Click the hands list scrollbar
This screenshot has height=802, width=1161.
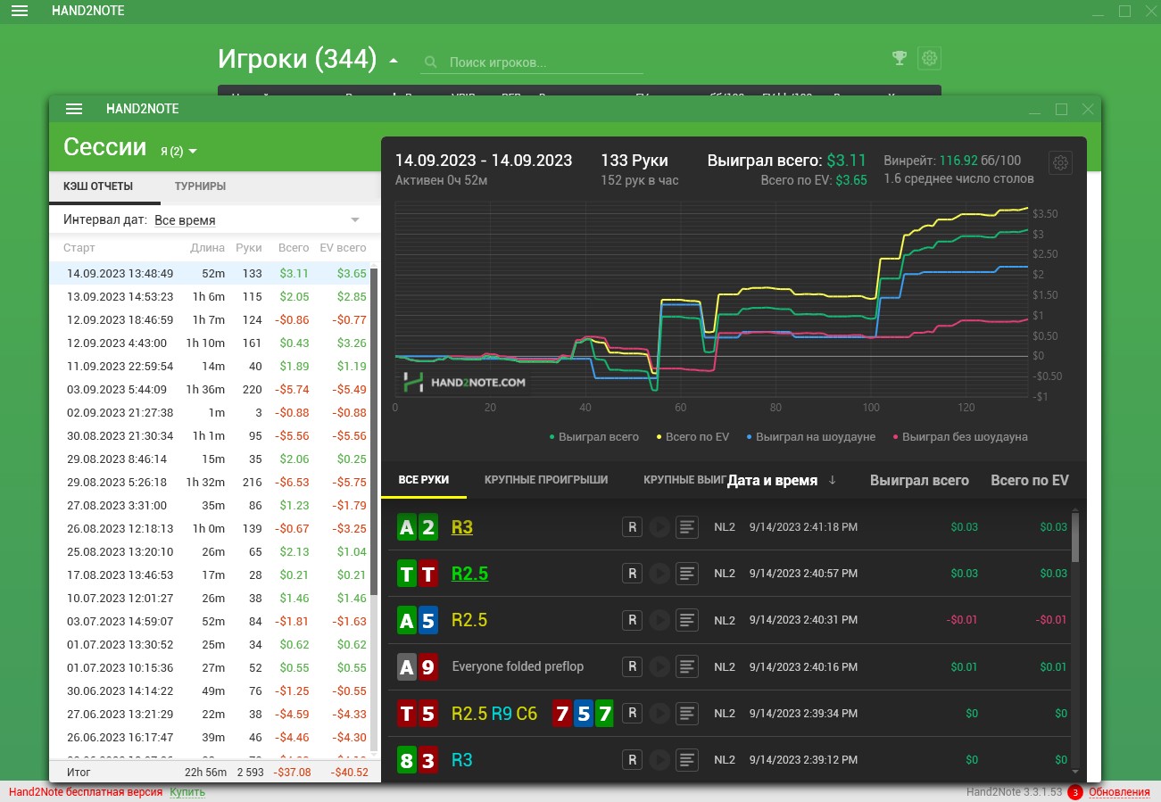pos(1074,537)
